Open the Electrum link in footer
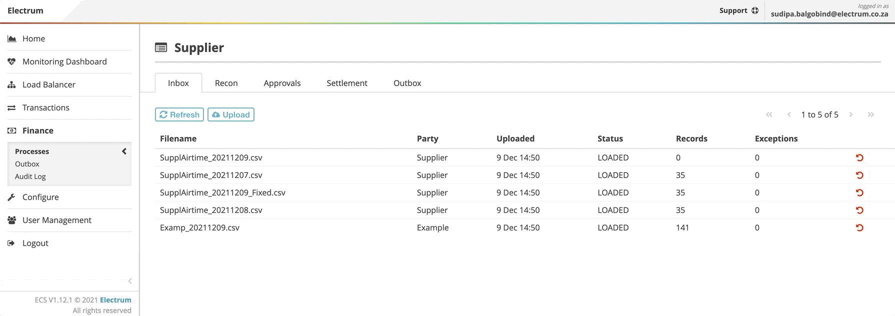Screen dimensions: 895x316 click(x=115, y=300)
